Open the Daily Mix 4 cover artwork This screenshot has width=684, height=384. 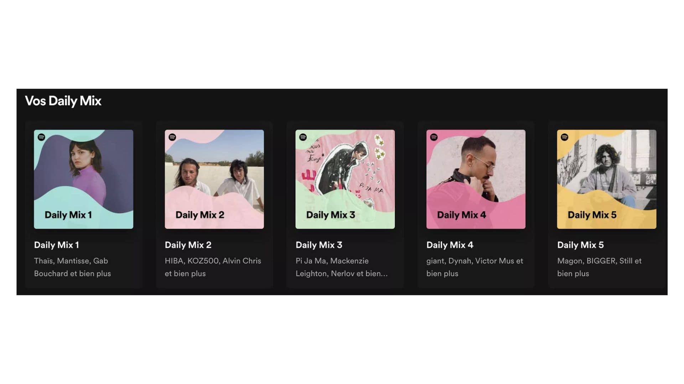(x=476, y=179)
